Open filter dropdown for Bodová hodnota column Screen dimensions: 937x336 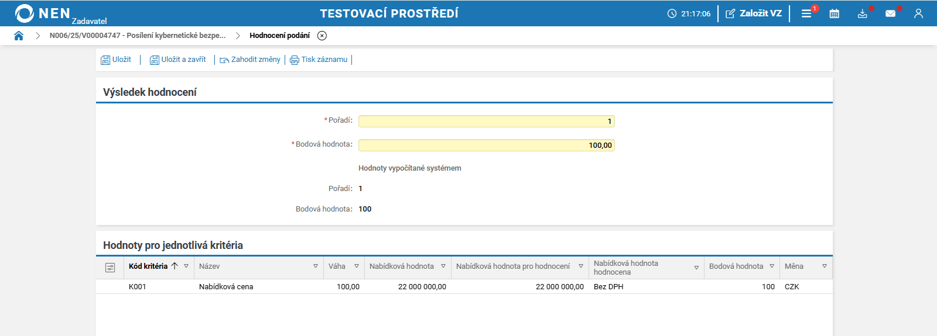click(772, 266)
